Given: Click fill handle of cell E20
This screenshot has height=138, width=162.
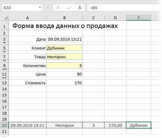Looking at the screenshot, I should coord(151,128).
